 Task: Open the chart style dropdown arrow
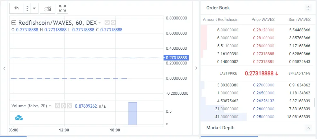[34, 8]
